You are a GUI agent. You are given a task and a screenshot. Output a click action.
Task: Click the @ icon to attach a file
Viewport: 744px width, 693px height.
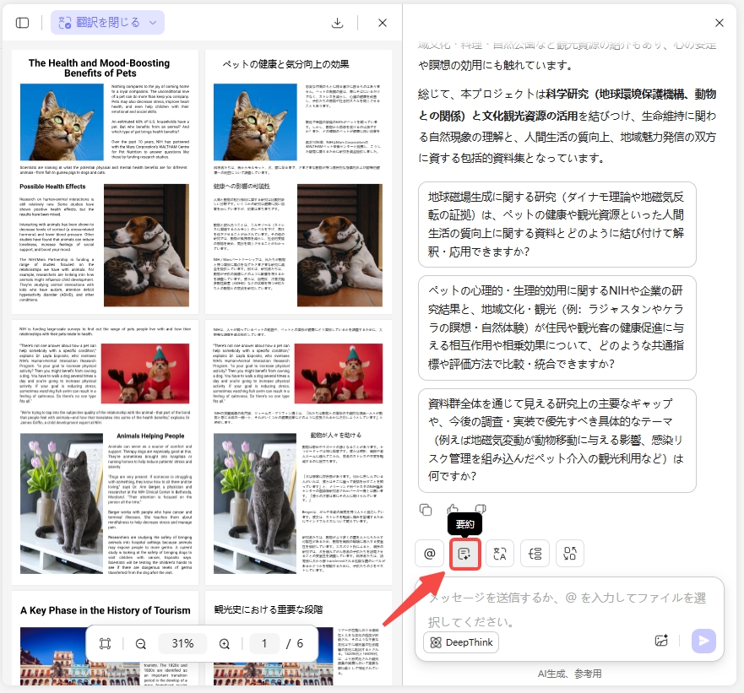428,554
